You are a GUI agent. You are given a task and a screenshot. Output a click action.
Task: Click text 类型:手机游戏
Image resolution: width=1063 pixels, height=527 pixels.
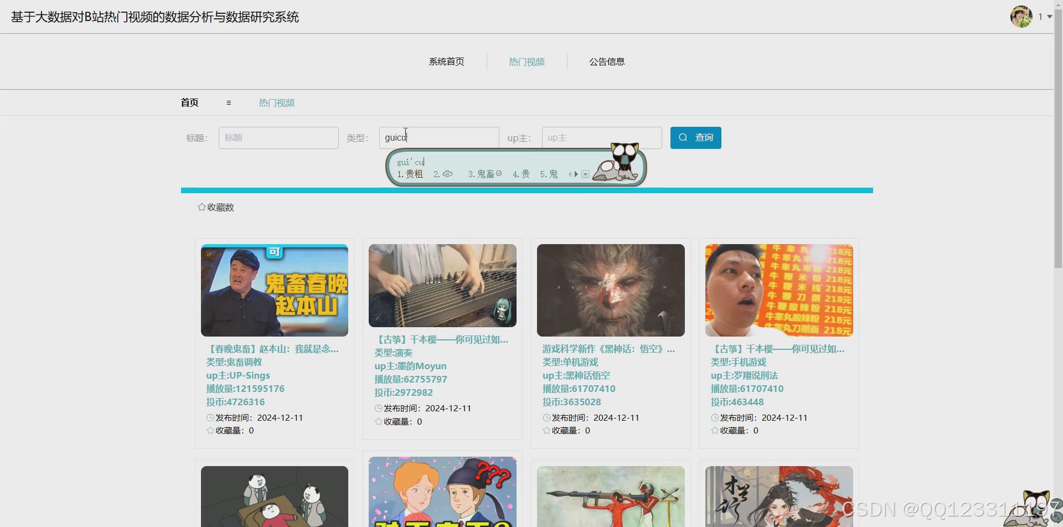[739, 362]
